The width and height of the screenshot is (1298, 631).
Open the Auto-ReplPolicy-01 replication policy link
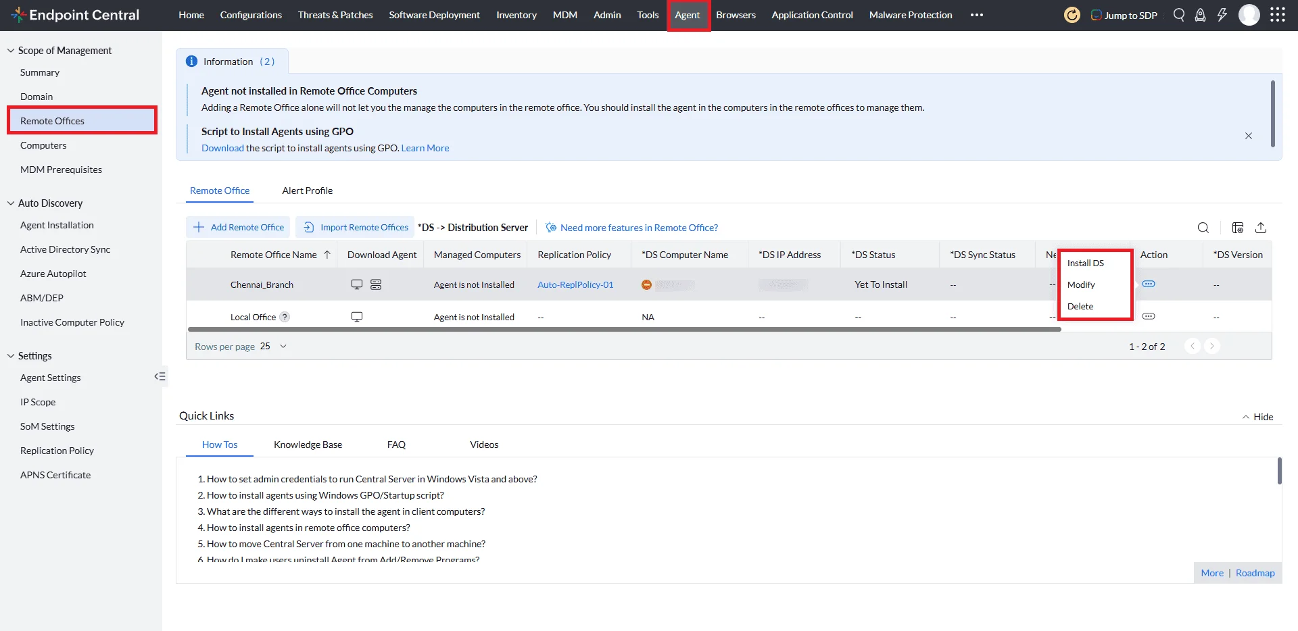click(575, 284)
